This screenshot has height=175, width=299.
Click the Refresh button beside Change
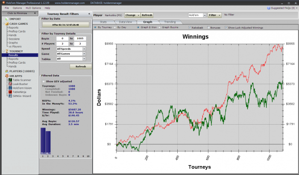tap(147, 15)
